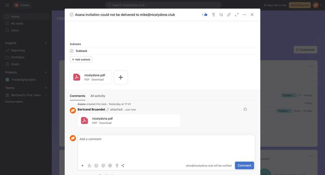Click the Thedesi... tag dated Today – 20 Sep
325x175 pixels.
[x=284, y=111]
